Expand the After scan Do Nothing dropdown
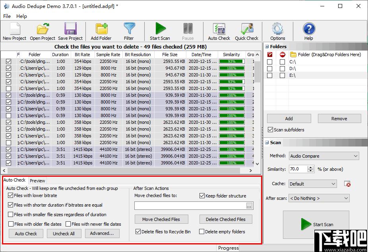This screenshot has width=368, height=252. [319, 198]
